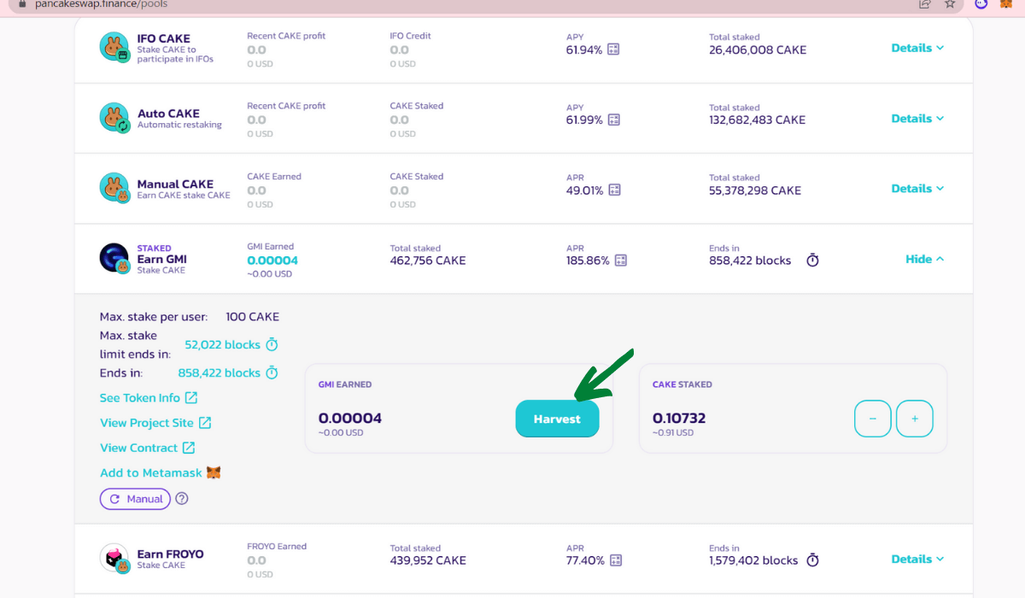This screenshot has height=598, width=1025.
Task: Click external link icon next to See Token Info
Action: click(191, 397)
